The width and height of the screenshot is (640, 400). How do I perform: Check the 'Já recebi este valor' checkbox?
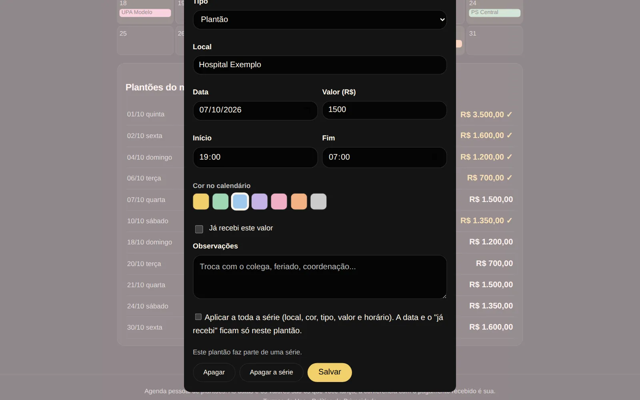(x=199, y=229)
